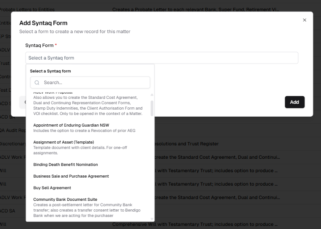Viewport: 321px width, 229px height.
Task: Pick Buy Sell Agreement from the list
Action: pyautogui.click(x=90, y=188)
